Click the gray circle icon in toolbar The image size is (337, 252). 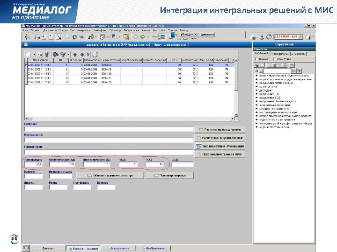coord(135,37)
